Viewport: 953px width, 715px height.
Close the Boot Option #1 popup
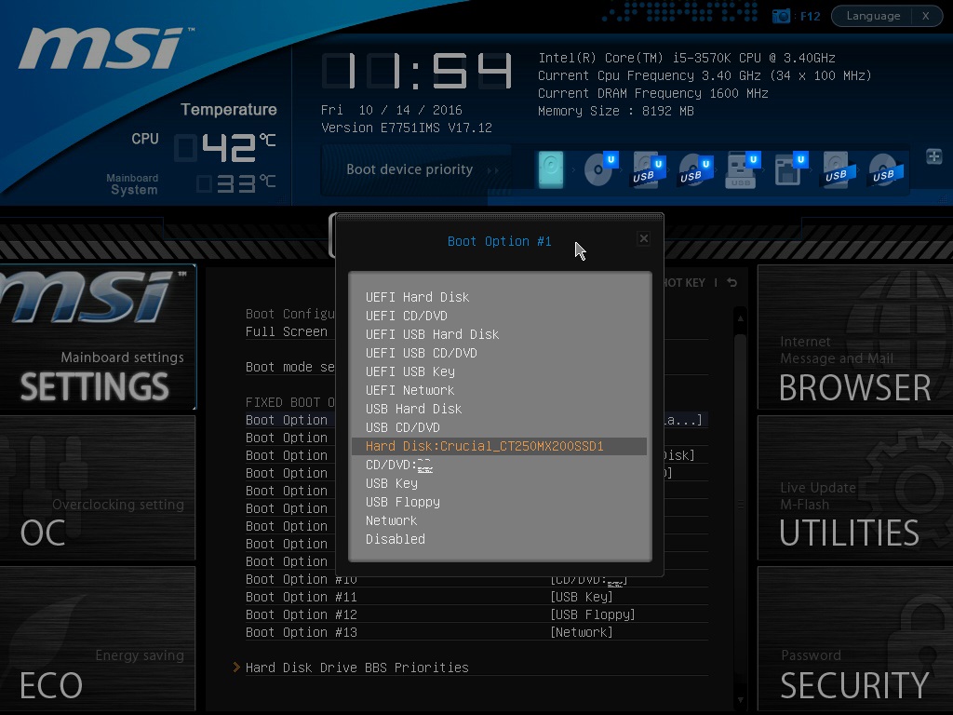pyautogui.click(x=644, y=238)
